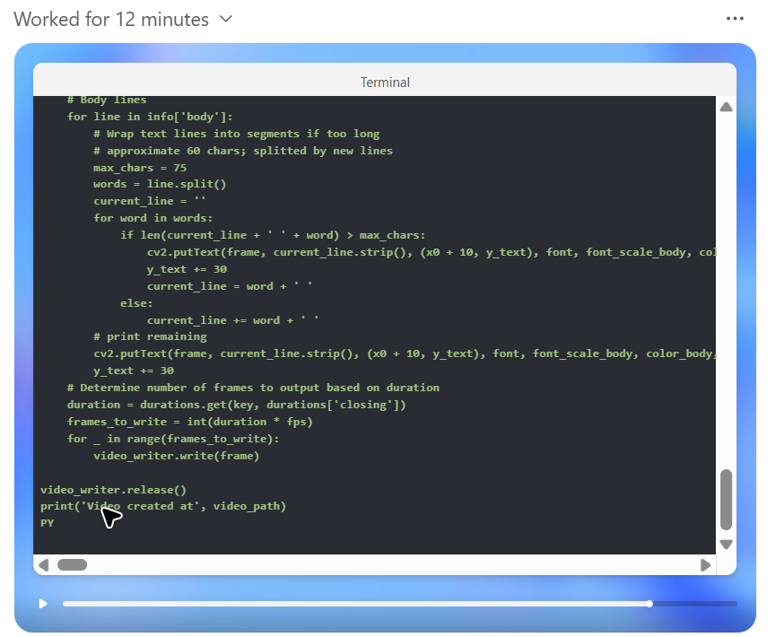
Task: Click the vertical scrollbar thumb
Action: pos(726,499)
